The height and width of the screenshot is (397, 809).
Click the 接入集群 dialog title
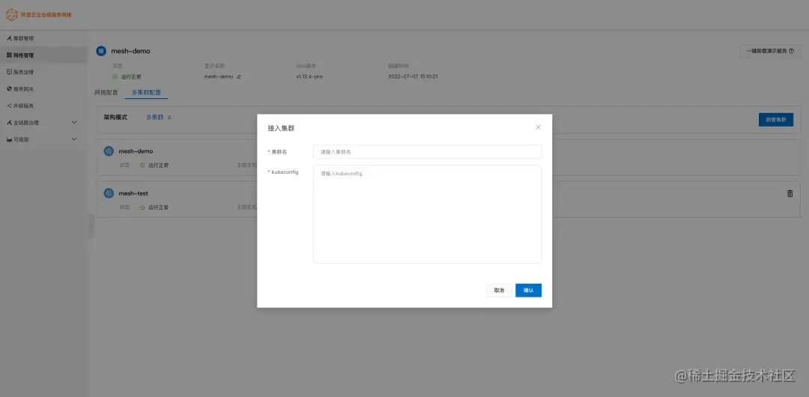[281, 128]
